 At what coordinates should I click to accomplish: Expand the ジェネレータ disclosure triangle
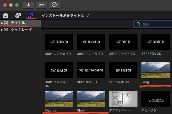[2, 30]
